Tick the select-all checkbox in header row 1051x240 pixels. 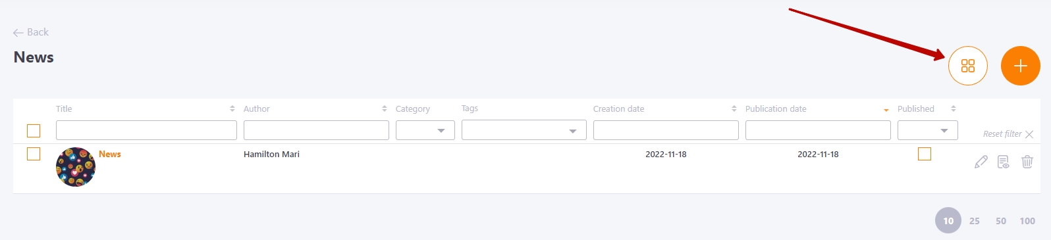(x=34, y=131)
